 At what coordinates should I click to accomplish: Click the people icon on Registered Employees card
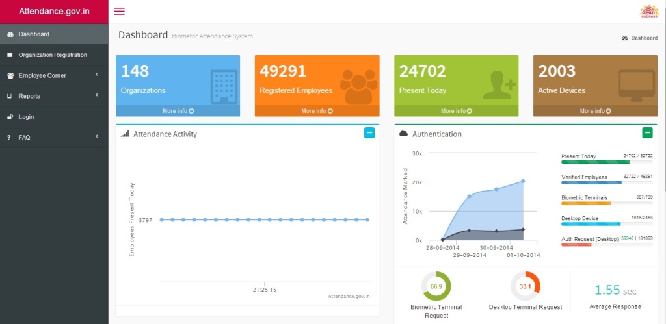pyautogui.click(x=358, y=86)
